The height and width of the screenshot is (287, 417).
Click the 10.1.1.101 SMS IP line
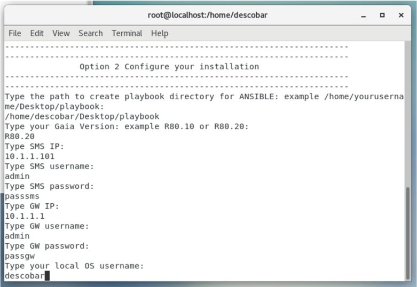29,156
